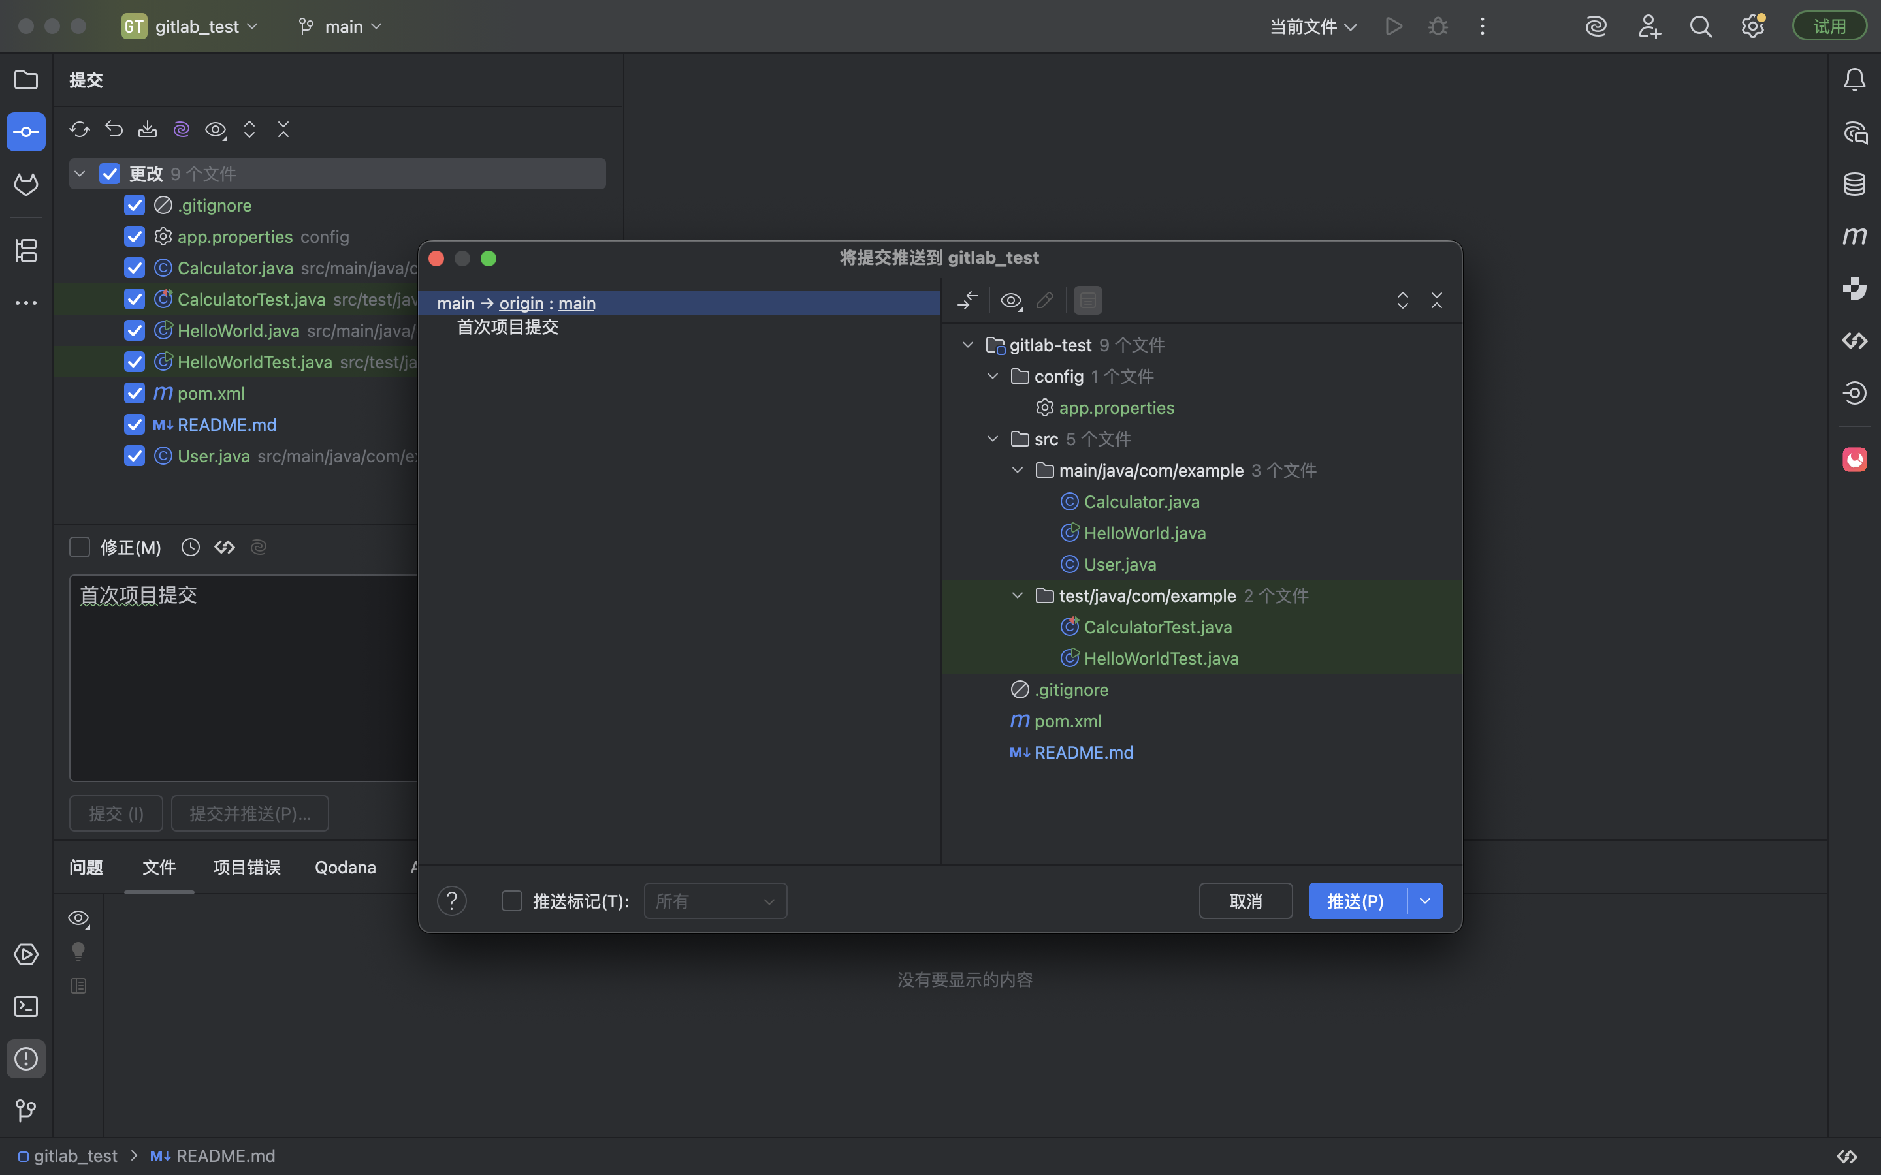Open the Git tool window icon
Image resolution: width=1881 pixels, height=1175 pixels.
coord(25,1110)
